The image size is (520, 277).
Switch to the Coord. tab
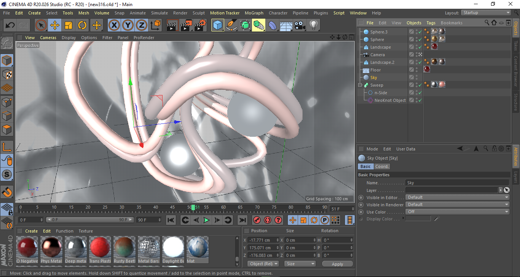pyautogui.click(x=382, y=166)
